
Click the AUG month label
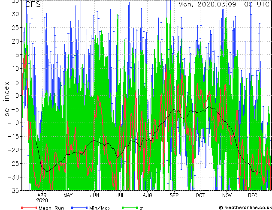coord(147,195)
